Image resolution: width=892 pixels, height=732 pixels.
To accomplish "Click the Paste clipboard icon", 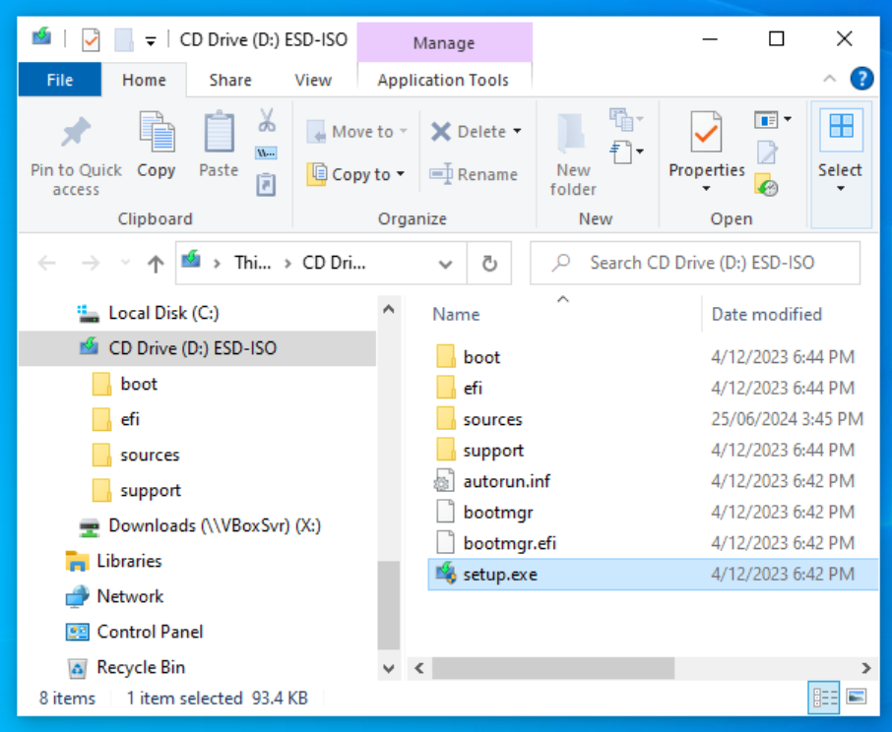I will click(219, 133).
